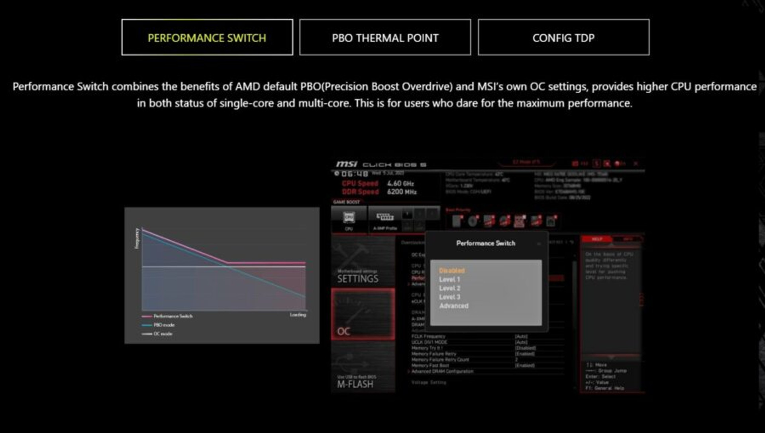Select the Memory Try It ! setting
Screen dimensions: 765x433
tap(487, 348)
